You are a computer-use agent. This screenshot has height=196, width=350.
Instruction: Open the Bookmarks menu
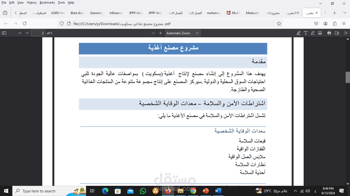pos(47,3)
